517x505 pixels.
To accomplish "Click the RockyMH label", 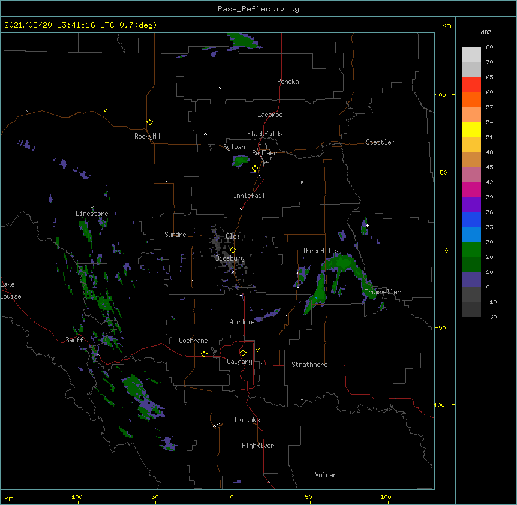I will coord(147,136).
